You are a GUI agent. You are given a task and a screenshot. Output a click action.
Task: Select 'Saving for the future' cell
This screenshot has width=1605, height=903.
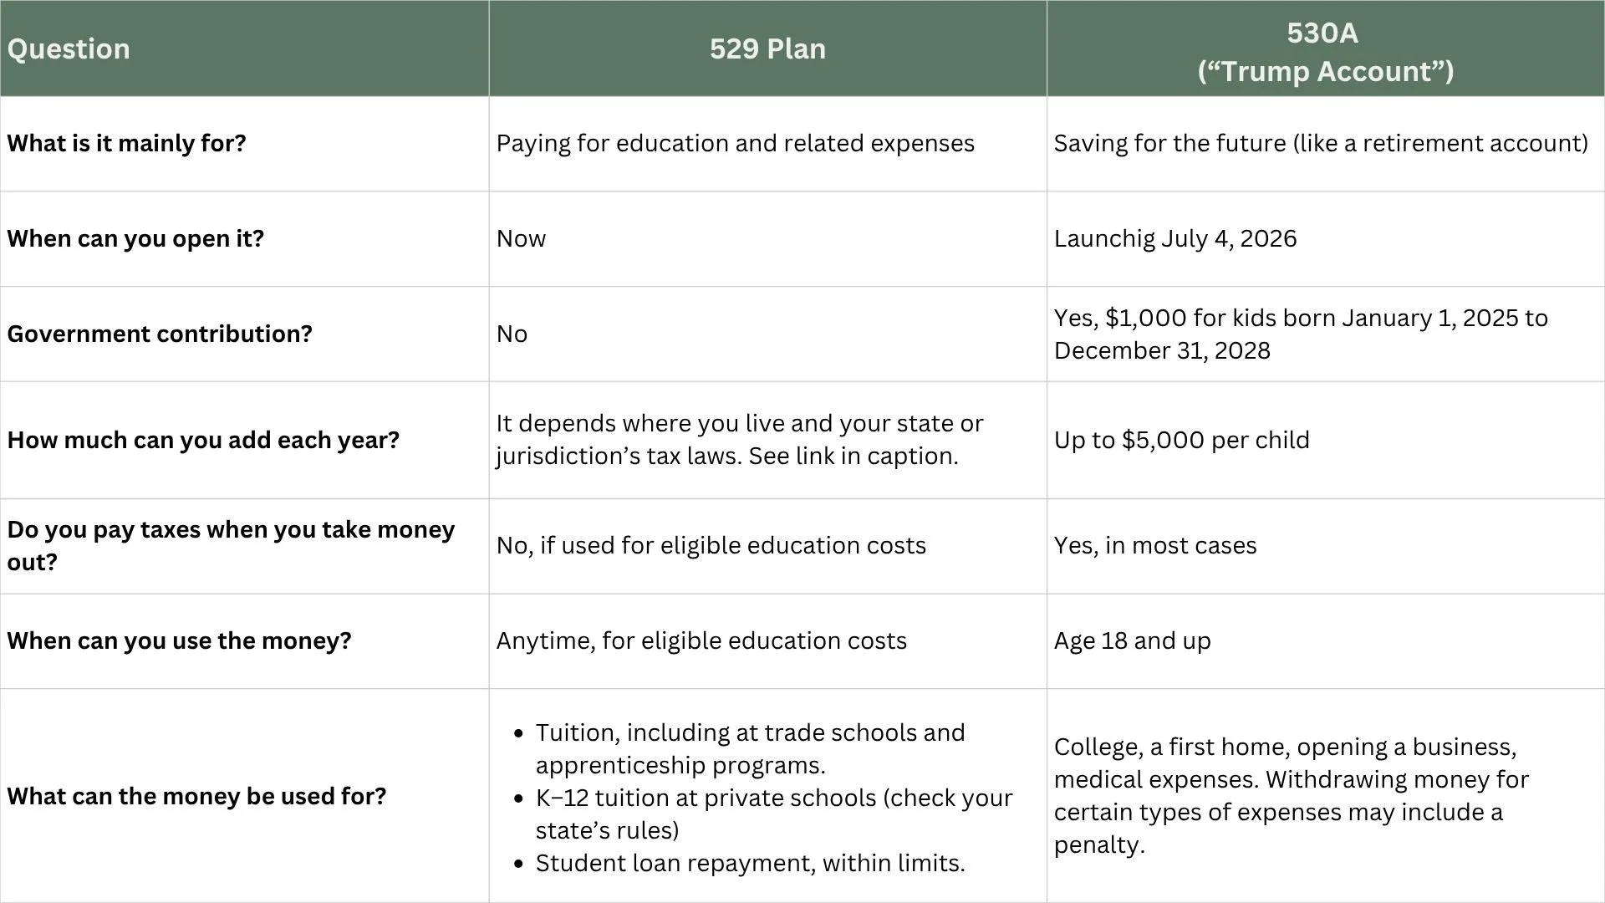pyautogui.click(x=1326, y=144)
